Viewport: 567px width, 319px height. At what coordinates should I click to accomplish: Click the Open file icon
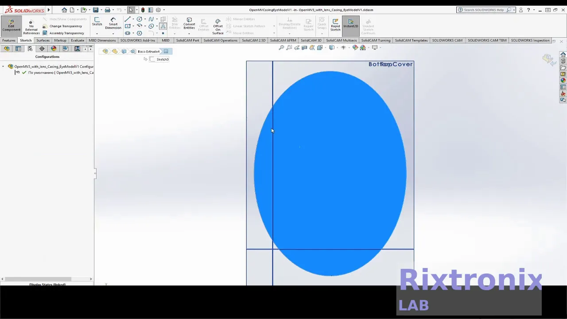[83, 10]
